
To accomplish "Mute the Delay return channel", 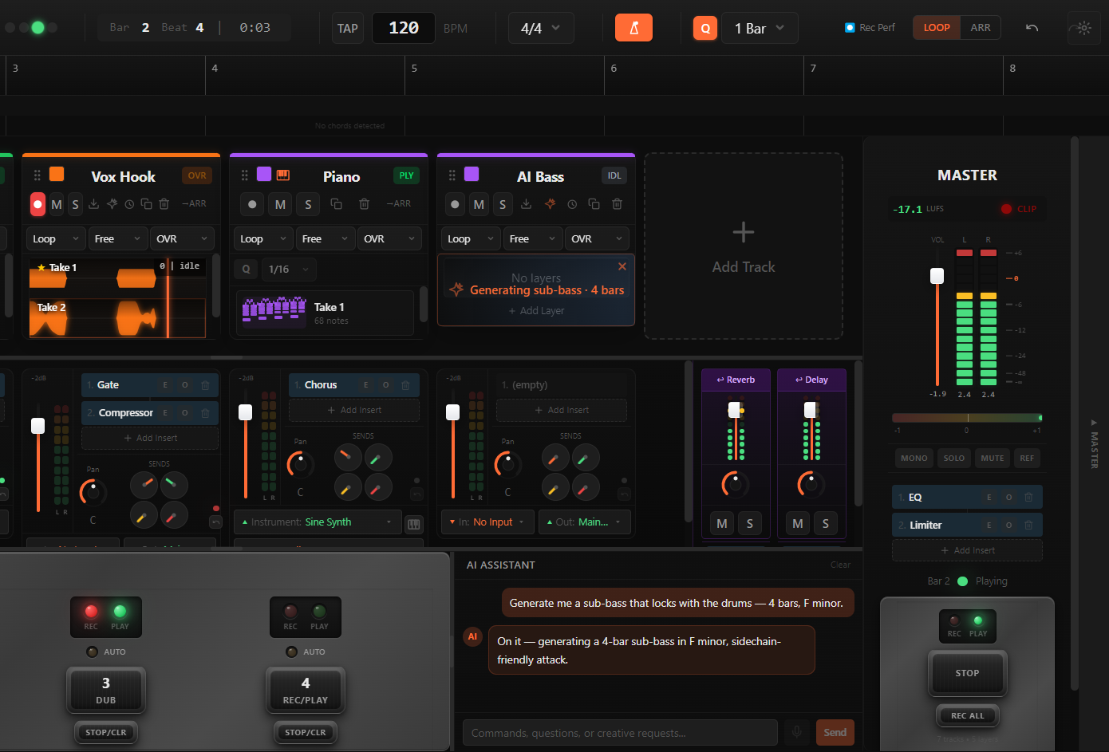I will 798,523.
